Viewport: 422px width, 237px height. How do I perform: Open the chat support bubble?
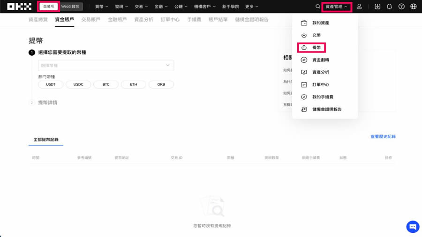click(x=413, y=227)
